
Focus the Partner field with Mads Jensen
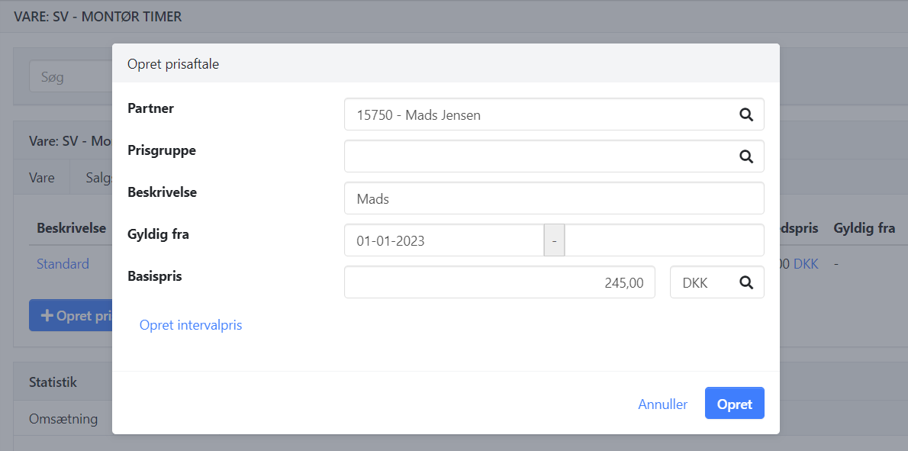tap(534, 114)
